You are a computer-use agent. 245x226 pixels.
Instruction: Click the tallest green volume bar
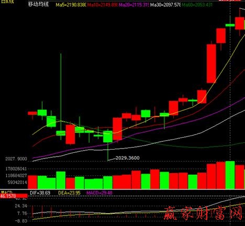[x=230, y=175]
